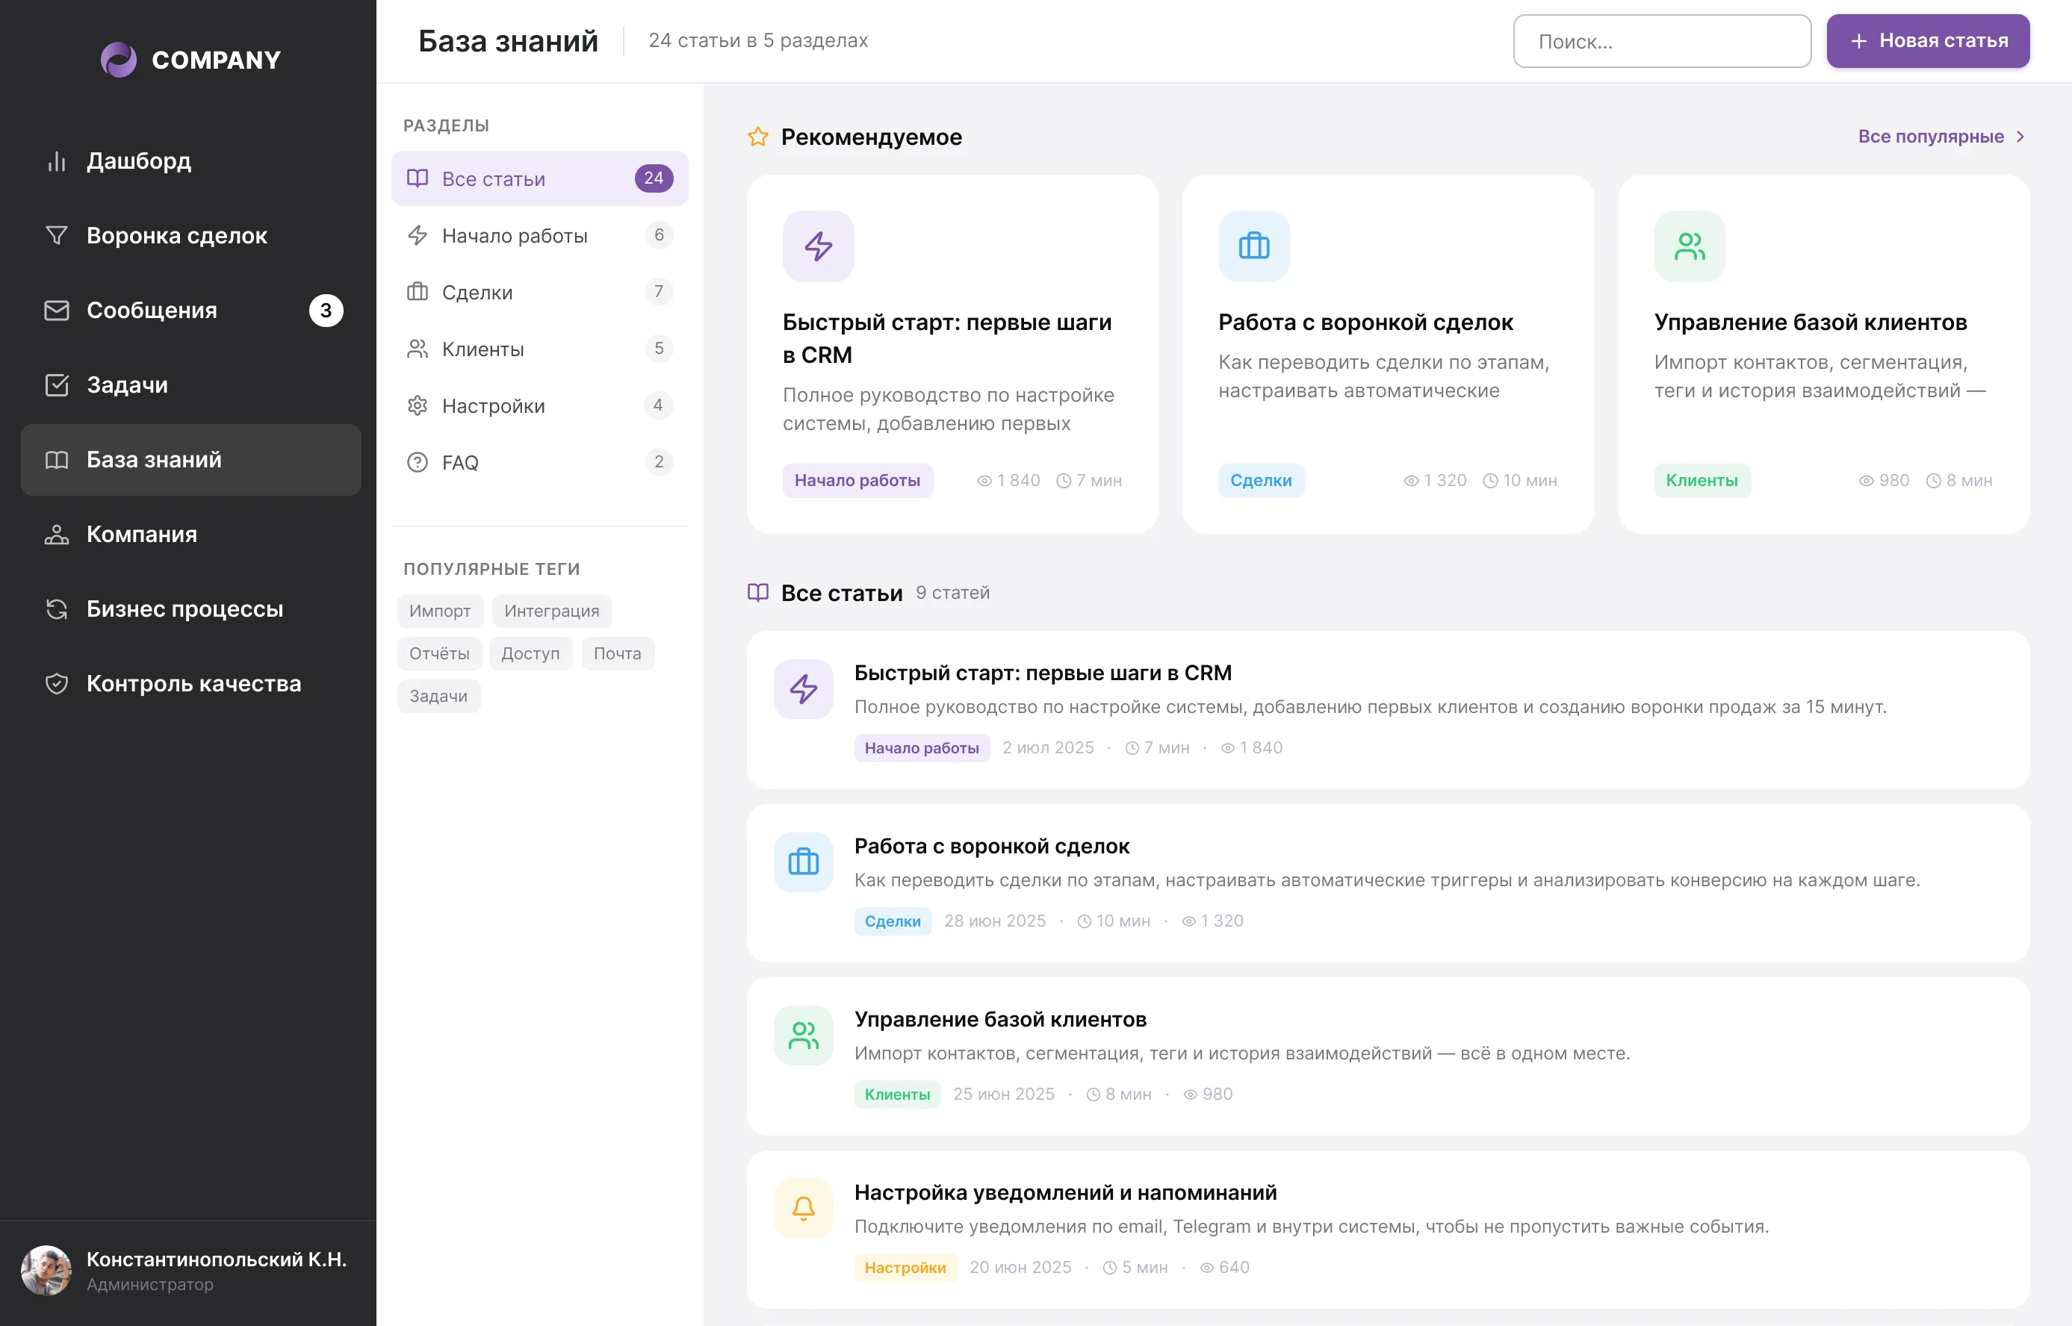
Task: Click the date 2 июл 2025
Action: 1048,747
